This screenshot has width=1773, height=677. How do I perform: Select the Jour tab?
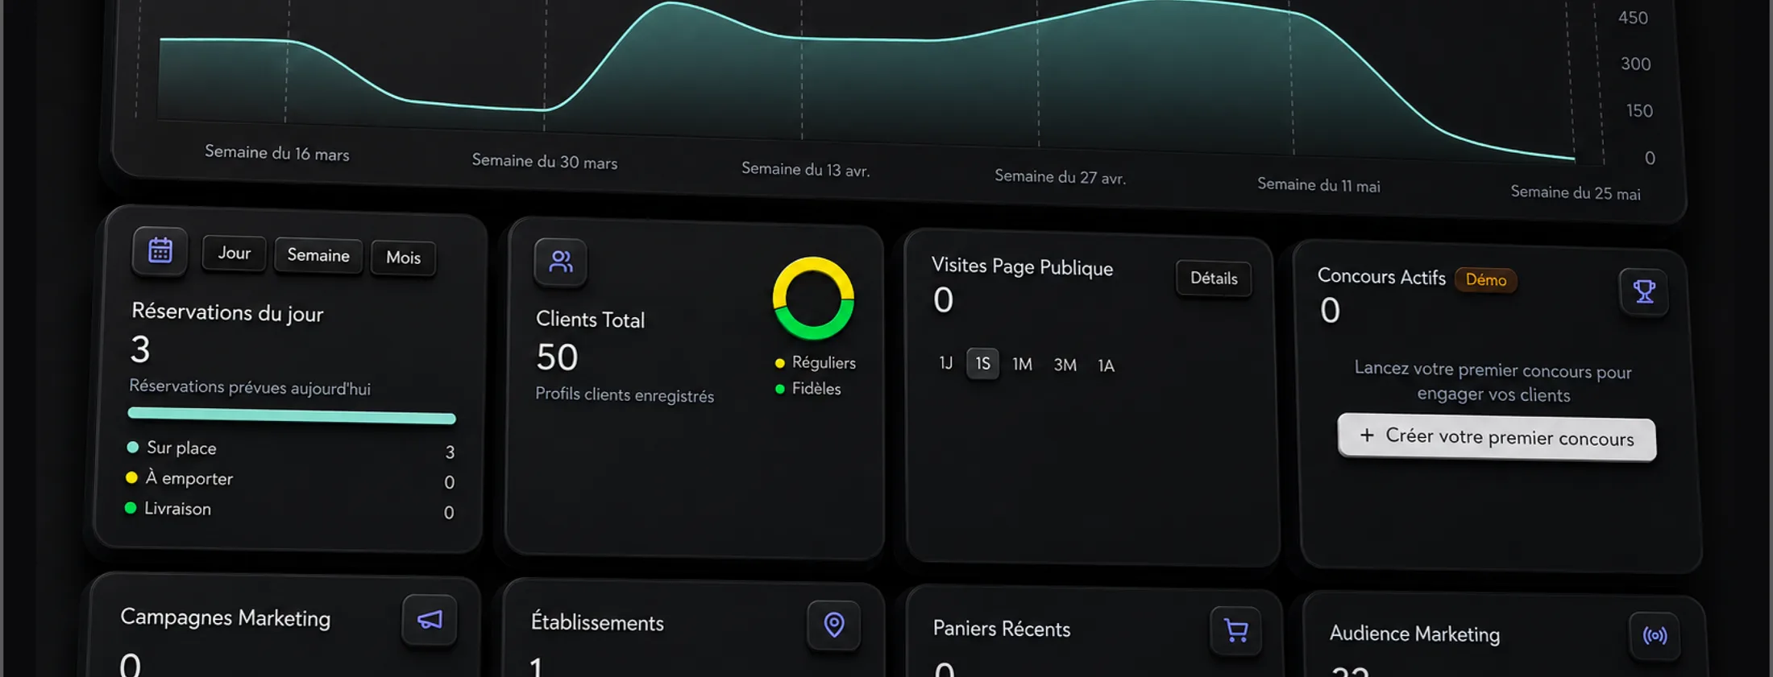click(x=234, y=254)
